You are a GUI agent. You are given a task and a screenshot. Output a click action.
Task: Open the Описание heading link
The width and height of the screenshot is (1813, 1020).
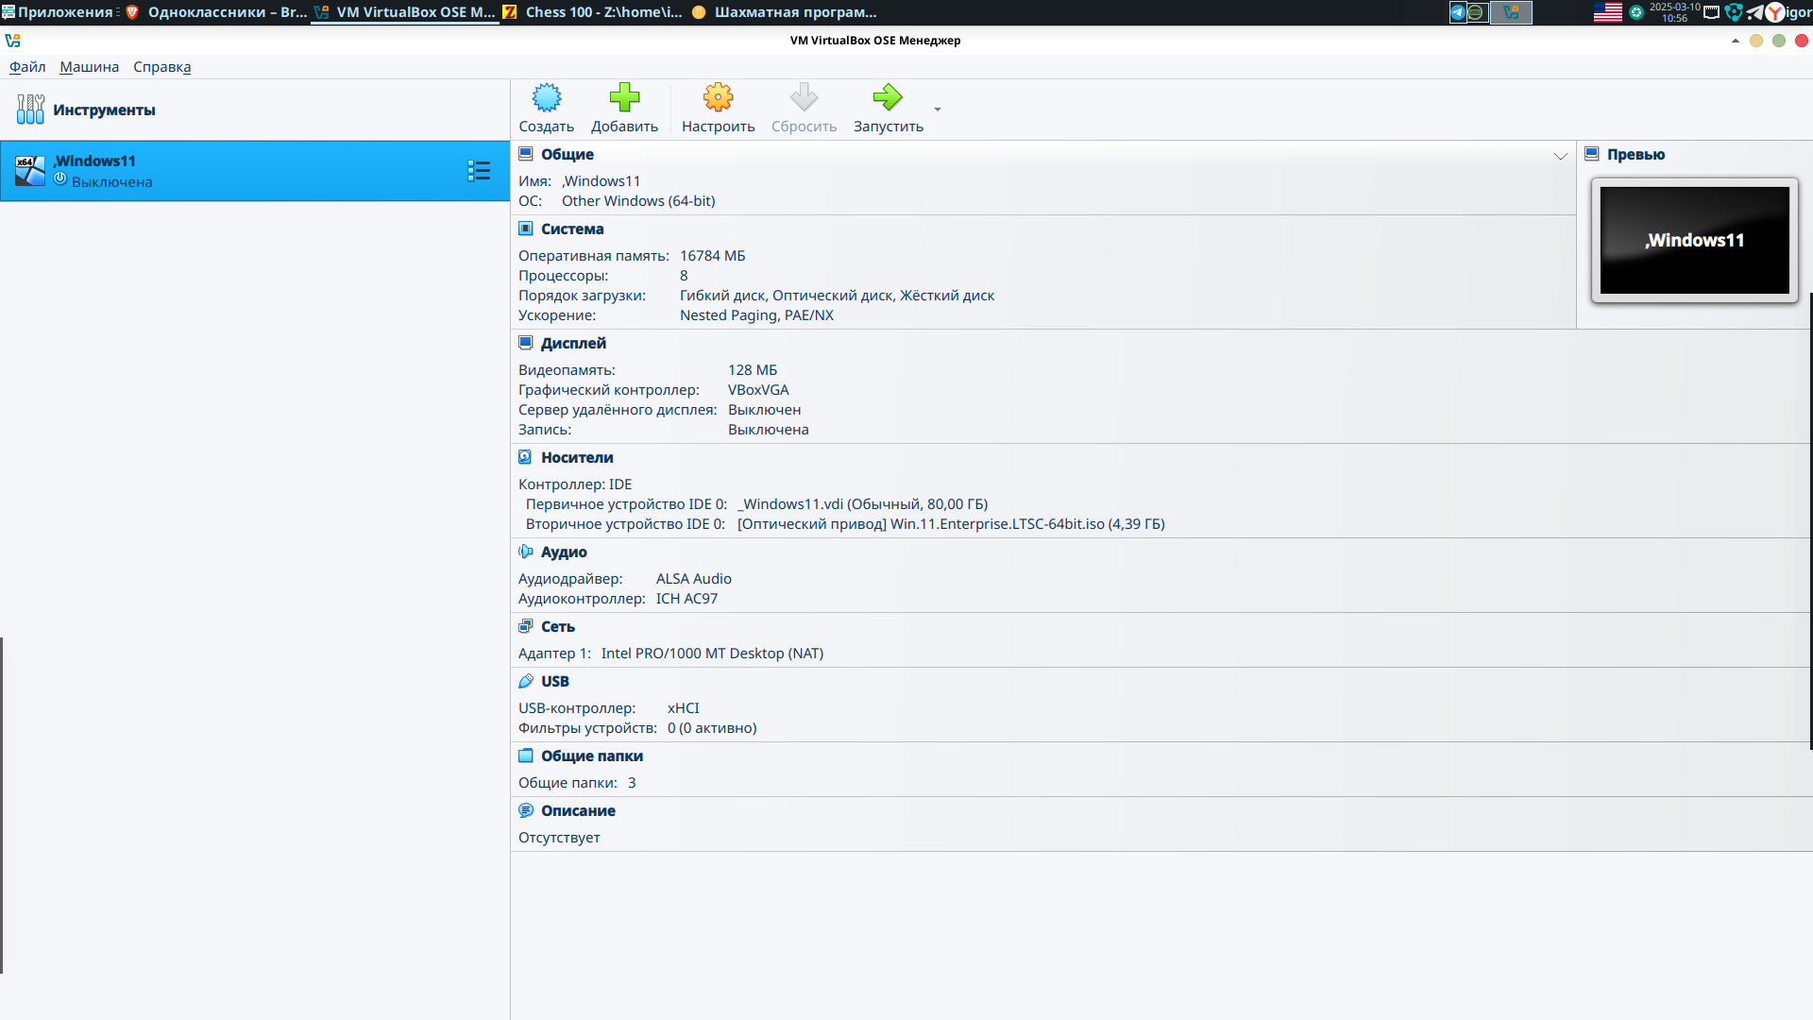(578, 810)
